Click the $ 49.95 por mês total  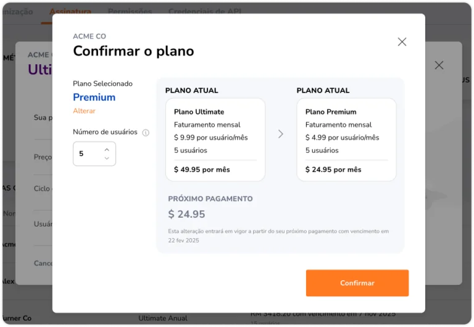[x=202, y=170]
